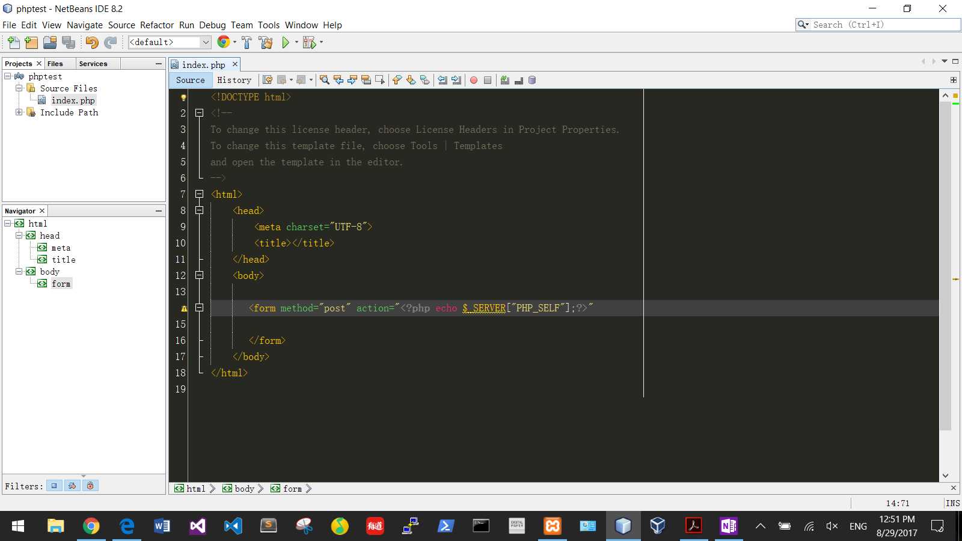
Task: Toggle second Navigator filter button
Action: (72, 486)
